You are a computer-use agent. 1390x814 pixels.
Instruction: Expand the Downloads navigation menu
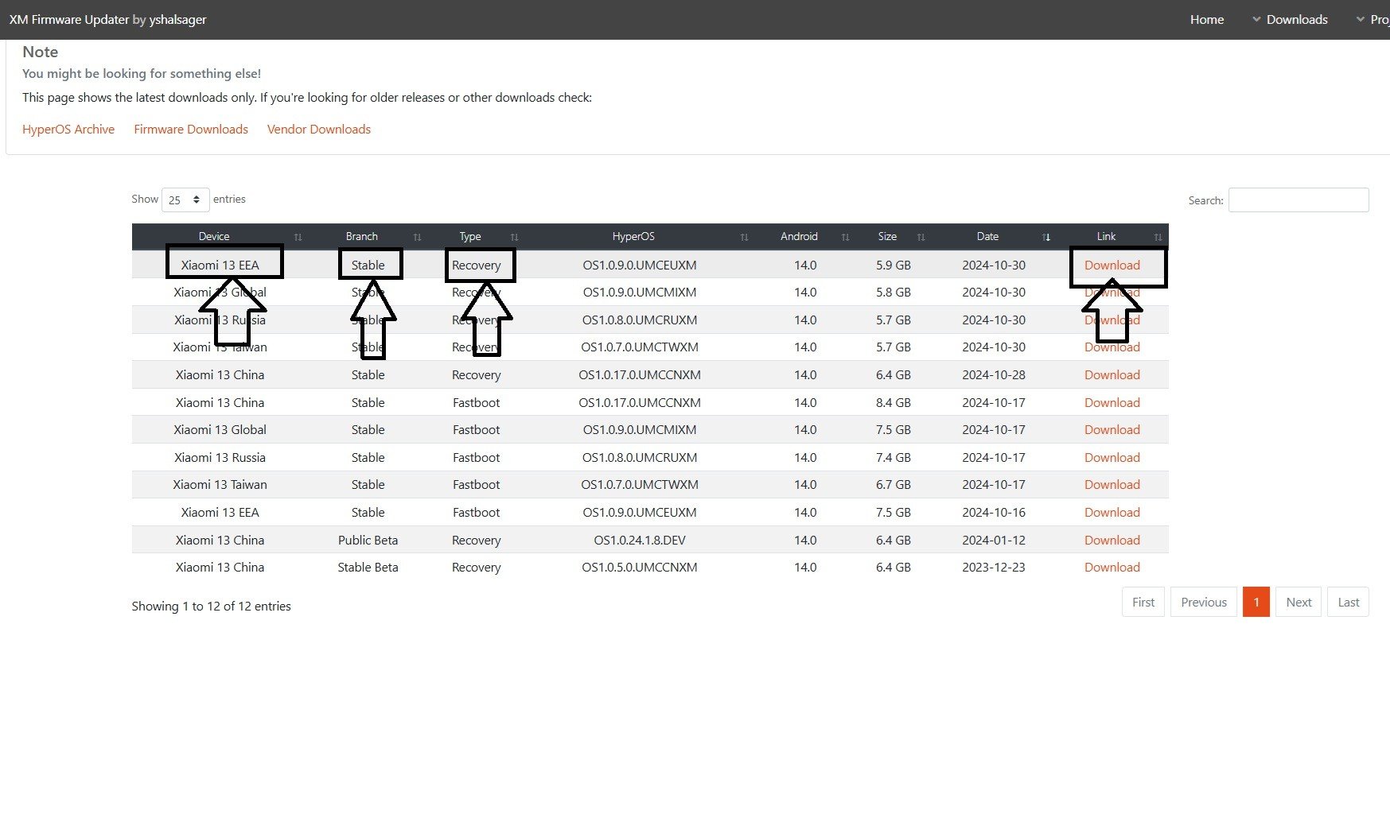[x=1290, y=20]
